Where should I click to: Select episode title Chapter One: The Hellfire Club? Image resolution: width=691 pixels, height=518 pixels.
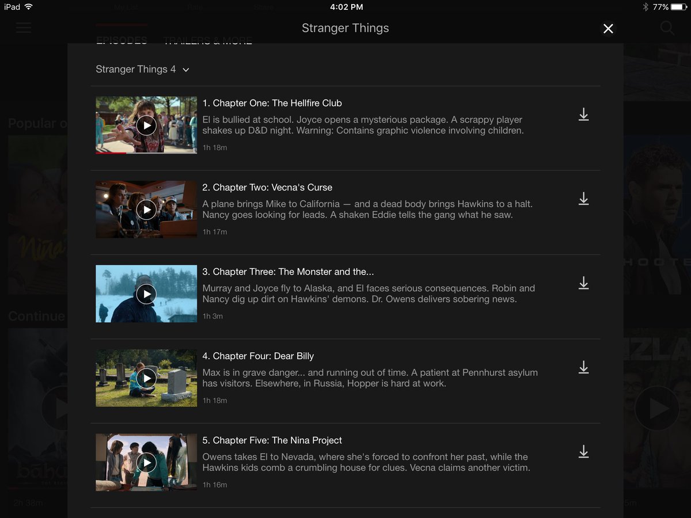272,103
